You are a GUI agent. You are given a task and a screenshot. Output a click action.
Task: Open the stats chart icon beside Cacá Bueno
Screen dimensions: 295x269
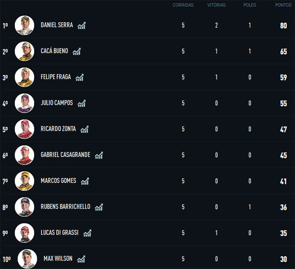click(x=77, y=51)
